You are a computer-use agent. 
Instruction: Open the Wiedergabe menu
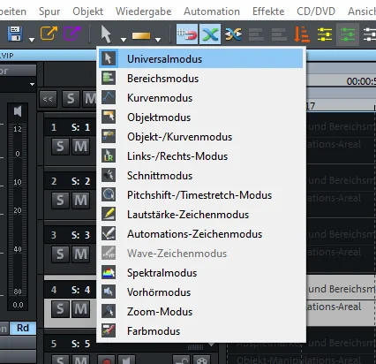click(x=144, y=11)
